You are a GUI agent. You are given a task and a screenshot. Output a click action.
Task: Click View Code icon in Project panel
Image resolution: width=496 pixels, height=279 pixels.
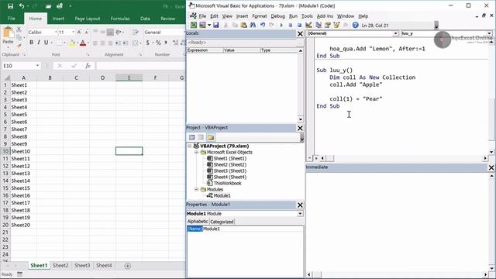pos(192,137)
